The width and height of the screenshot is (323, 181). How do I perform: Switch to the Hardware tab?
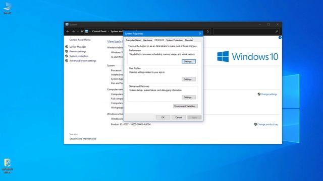pyautogui.click(x=147, y=40)
